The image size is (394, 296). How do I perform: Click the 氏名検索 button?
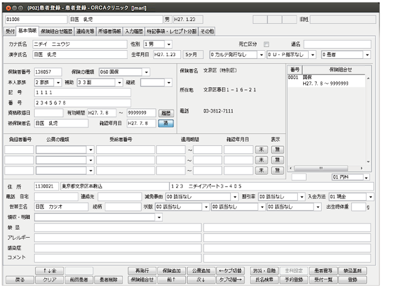pyautogui.click(x=264, y=280)
